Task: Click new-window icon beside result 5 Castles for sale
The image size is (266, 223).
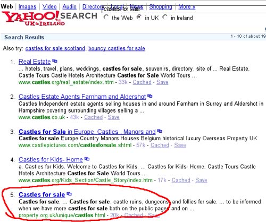Action: tap(69, 194)
